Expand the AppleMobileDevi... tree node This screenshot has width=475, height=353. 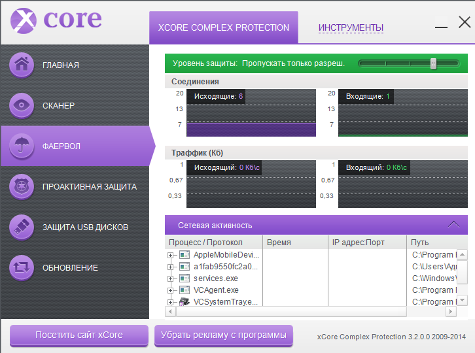171,255
